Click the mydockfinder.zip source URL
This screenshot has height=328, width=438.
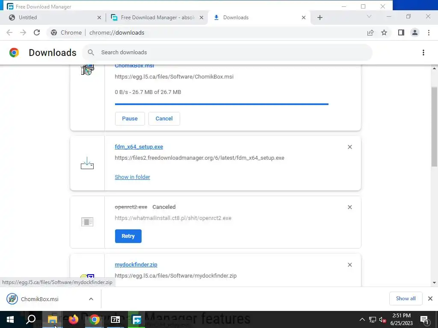click(176, 276)
